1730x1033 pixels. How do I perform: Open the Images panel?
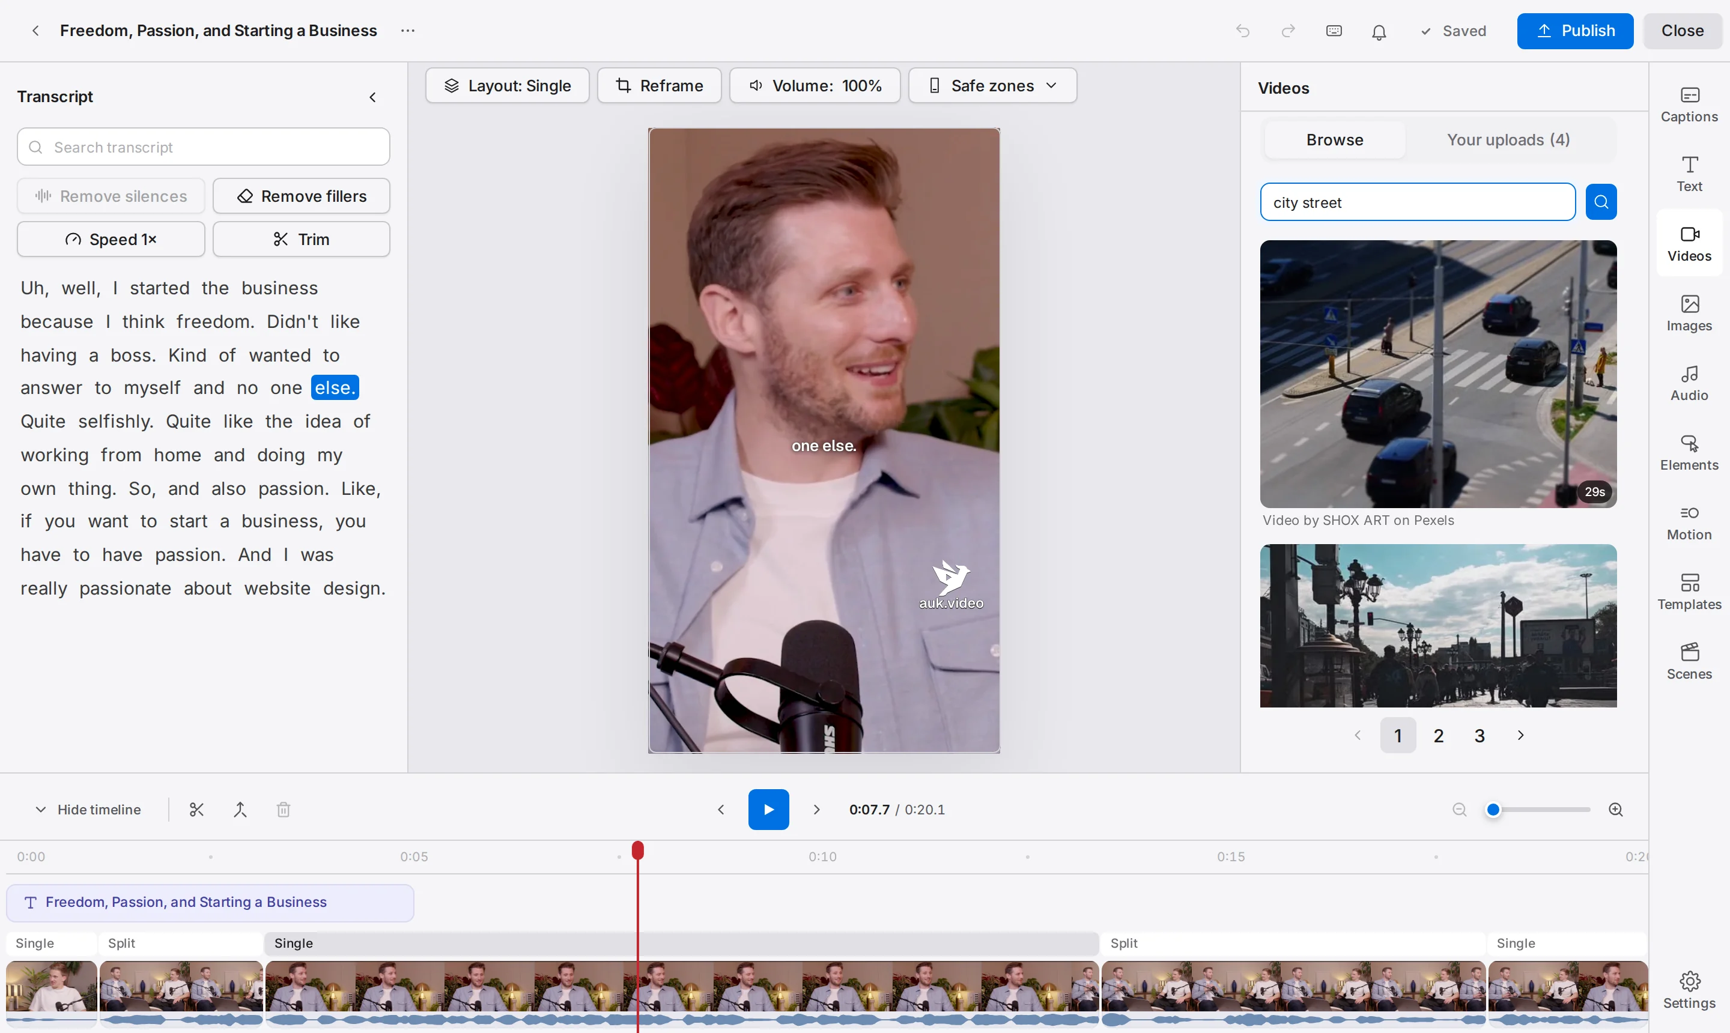(1689, 314)
